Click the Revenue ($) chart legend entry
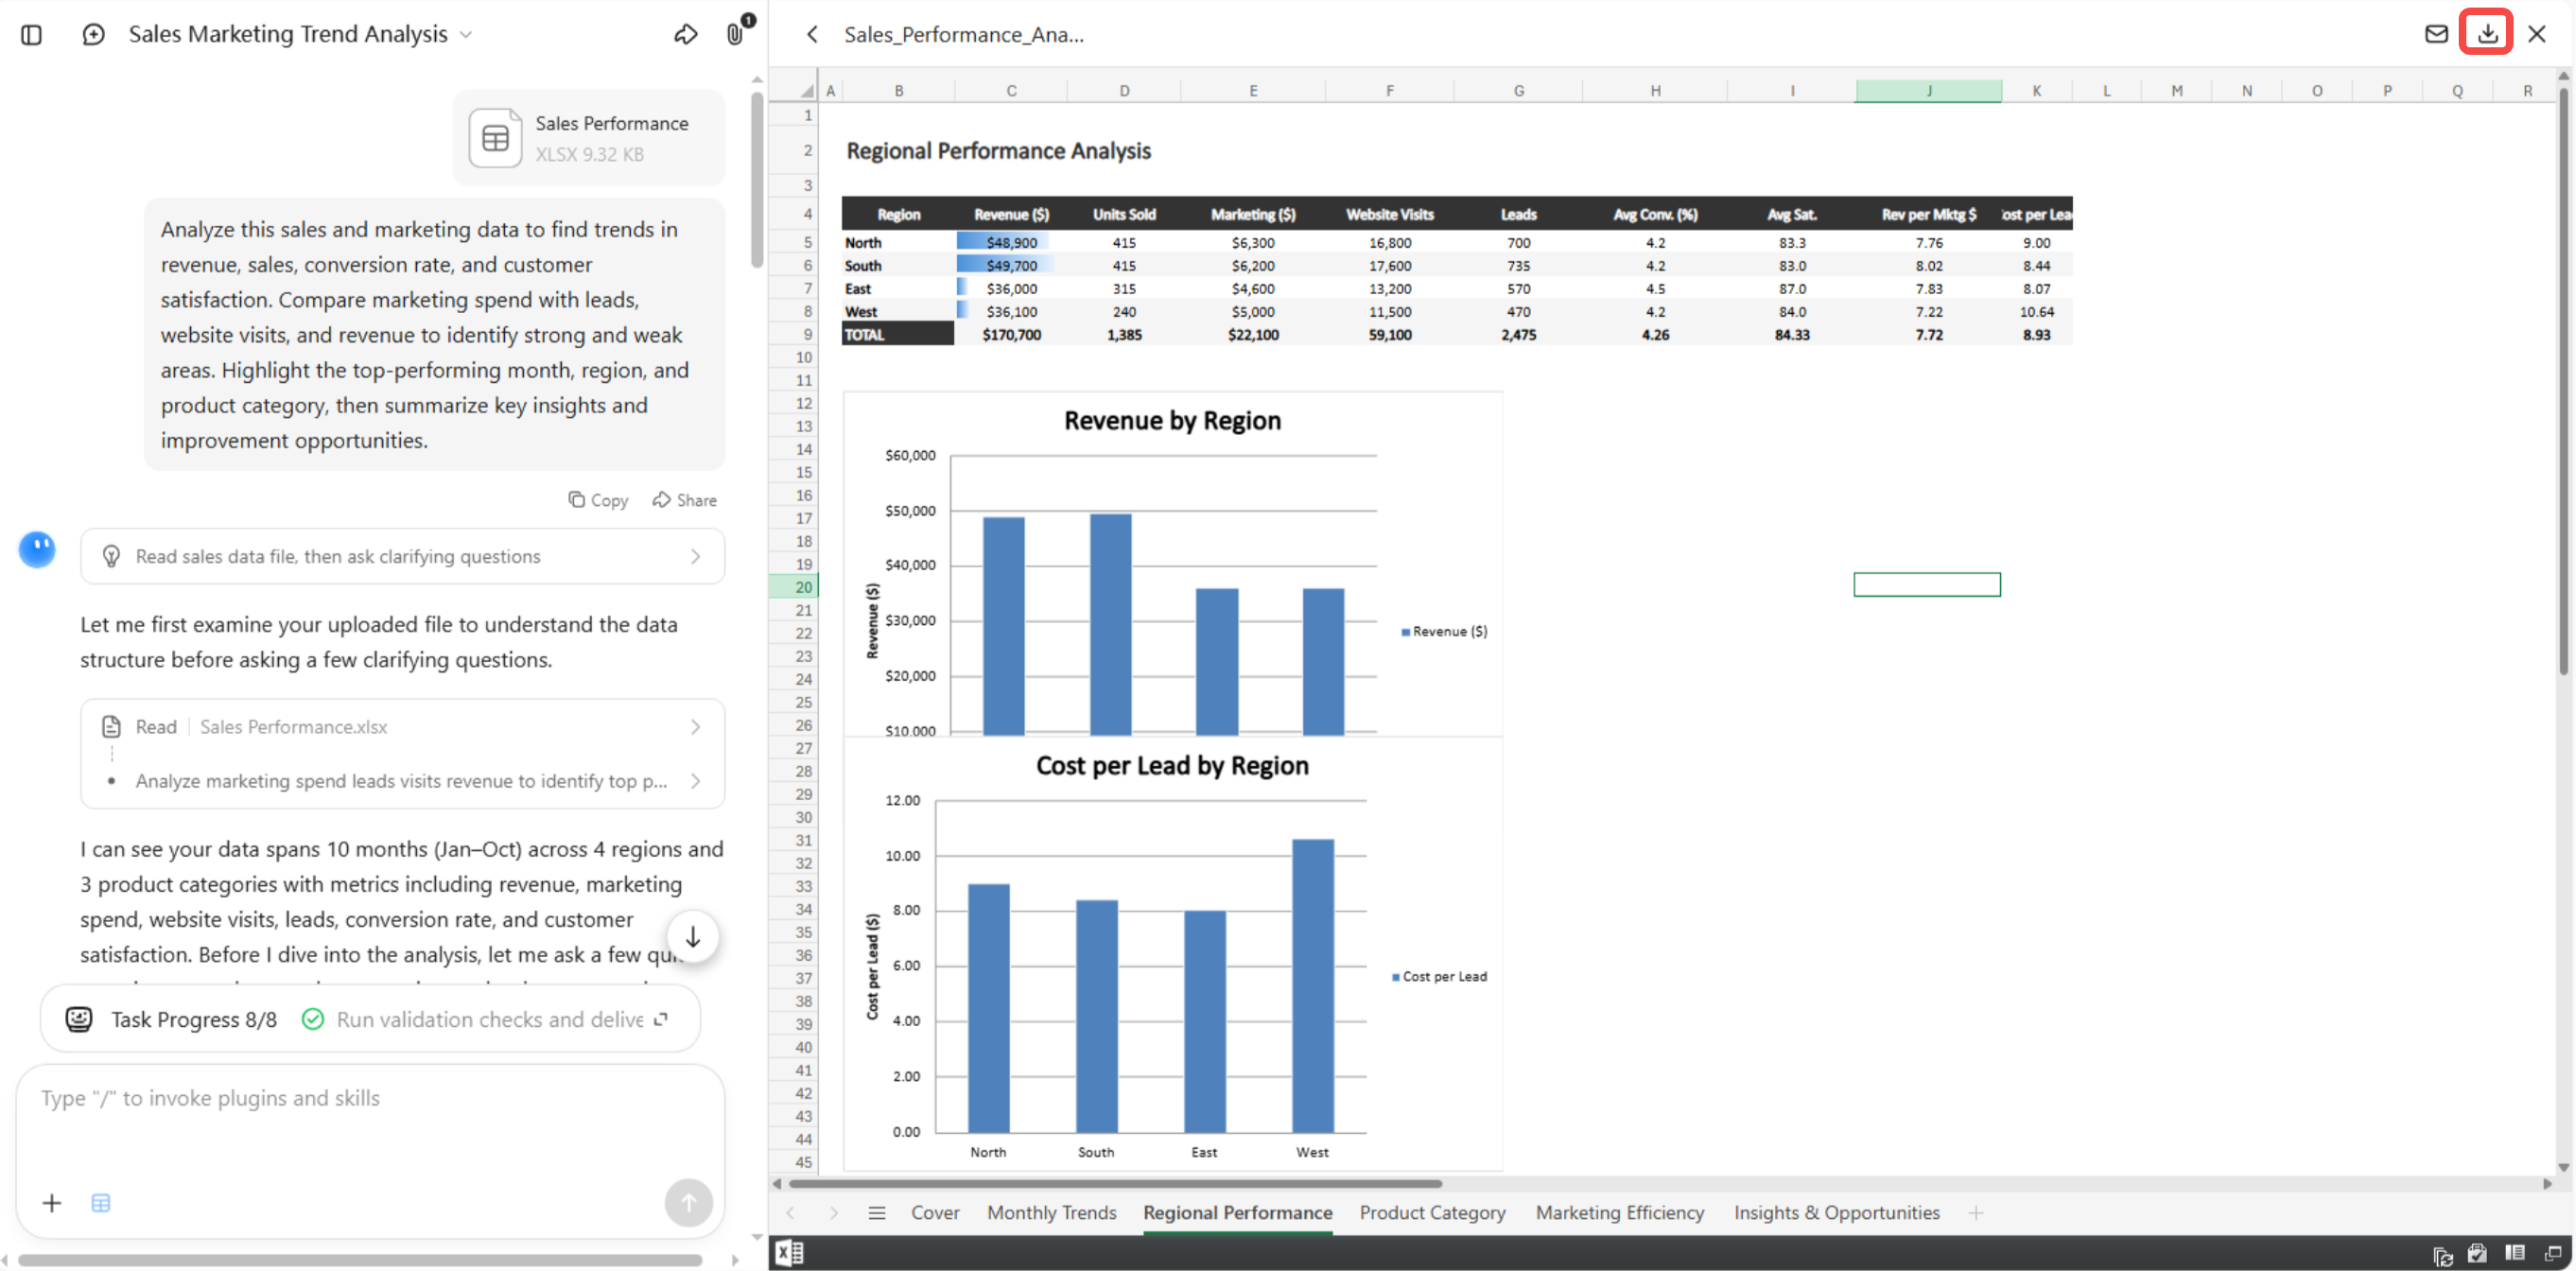Viewport: 2576px width, 1271px height. click(x=1443, y=631)
